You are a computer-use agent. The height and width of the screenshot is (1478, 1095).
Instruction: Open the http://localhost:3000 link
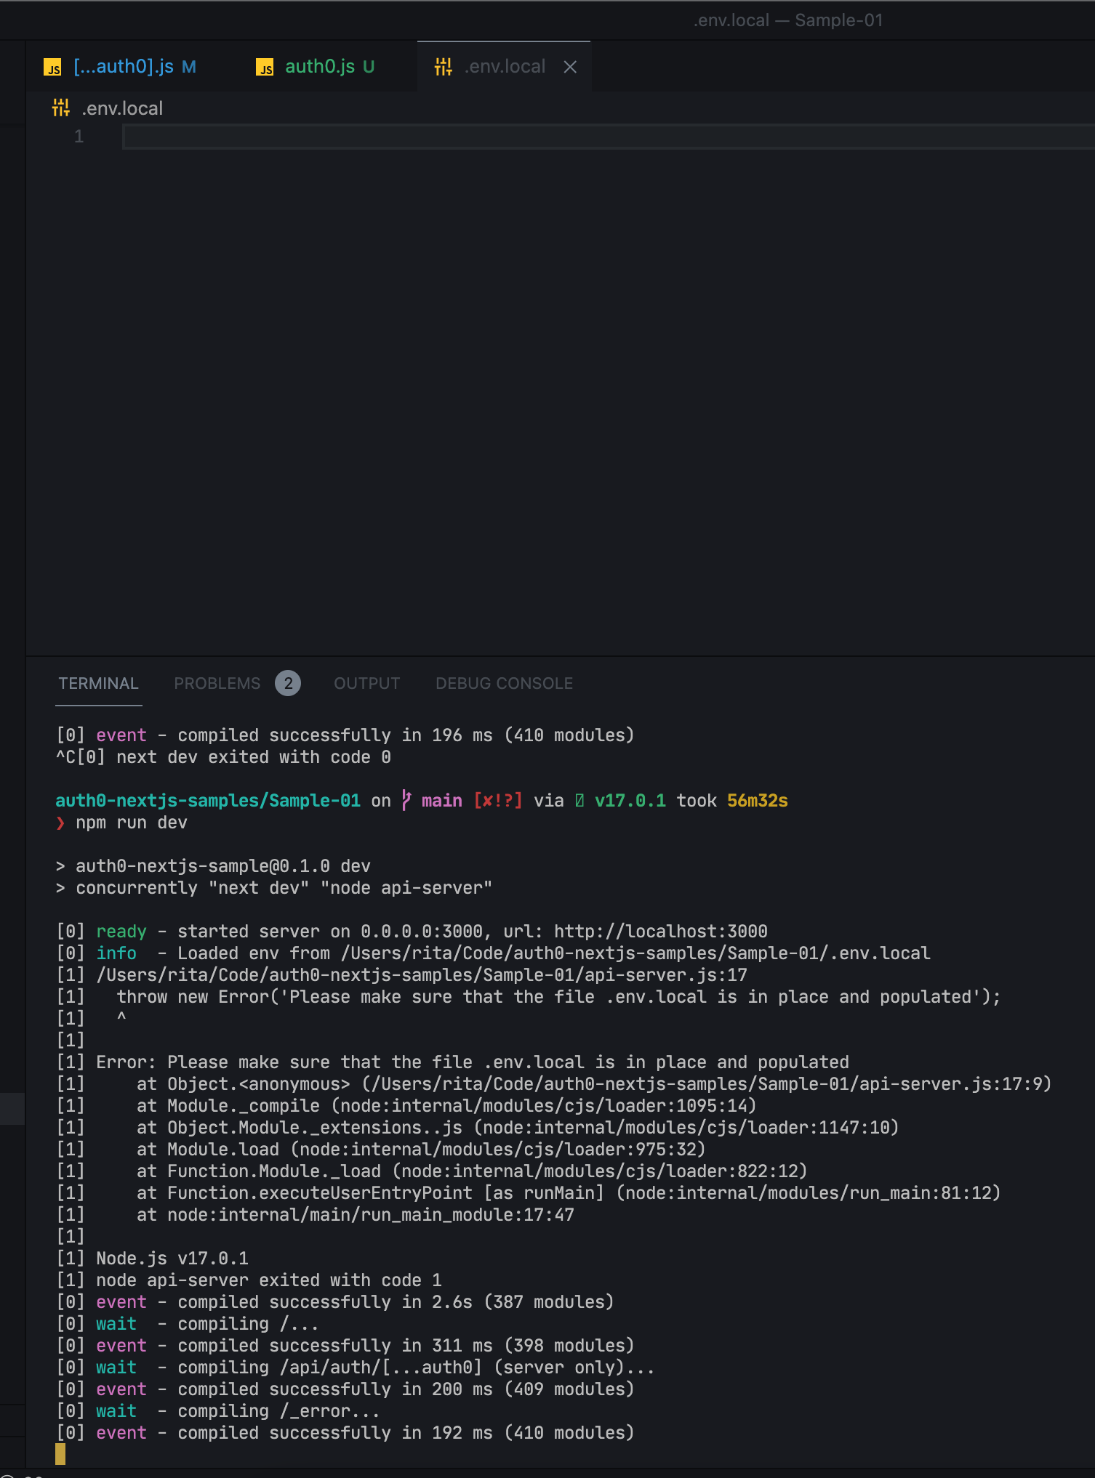(659, 931)
